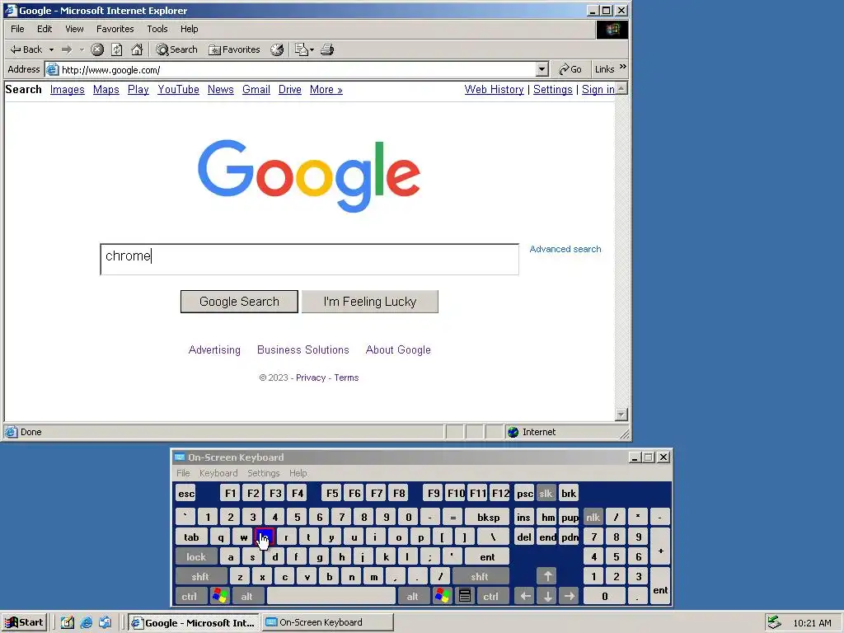Click the right Windows logo key on keyboard

[443, 596]
